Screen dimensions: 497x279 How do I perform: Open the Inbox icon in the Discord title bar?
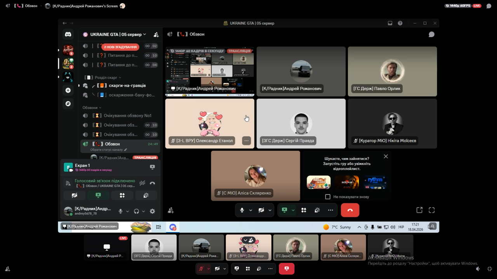point(390,23)
